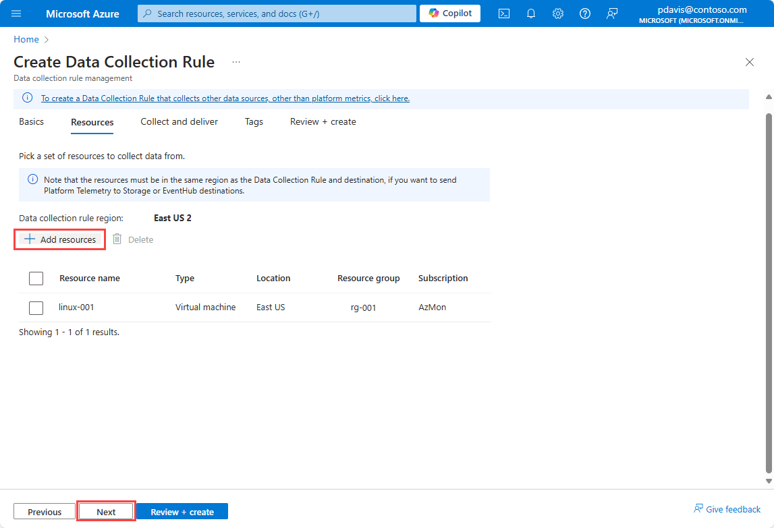Click the Delete trash can icon
The image size is (774, 528).
tap(117, 239)
